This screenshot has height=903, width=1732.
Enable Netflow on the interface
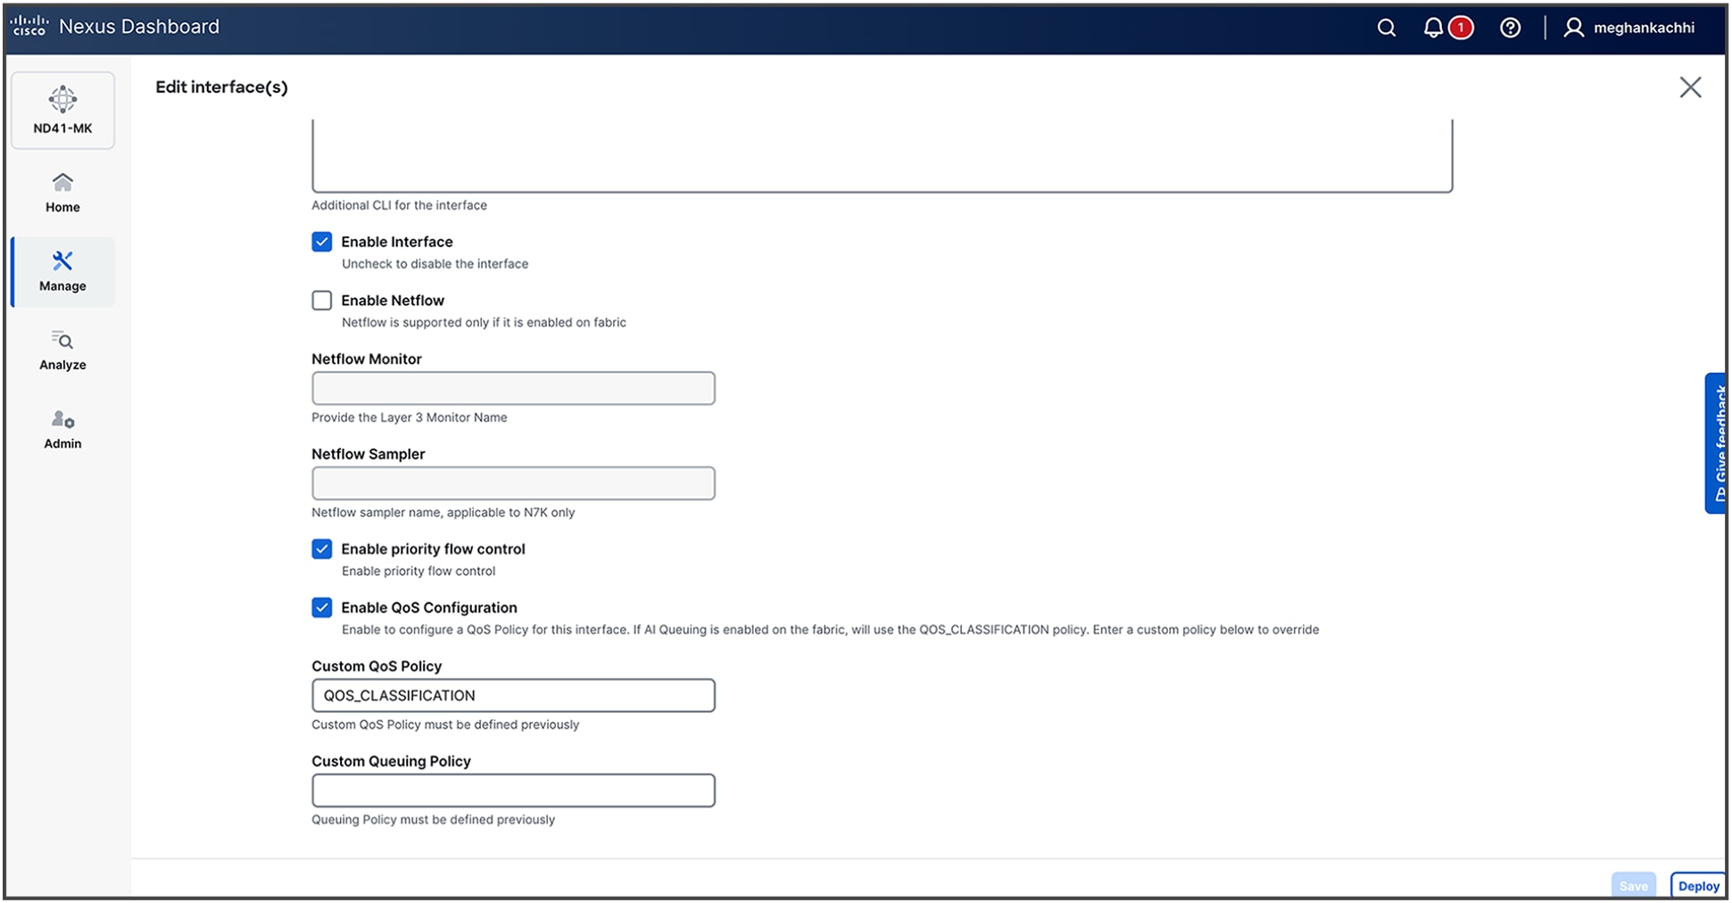[321, 300]
